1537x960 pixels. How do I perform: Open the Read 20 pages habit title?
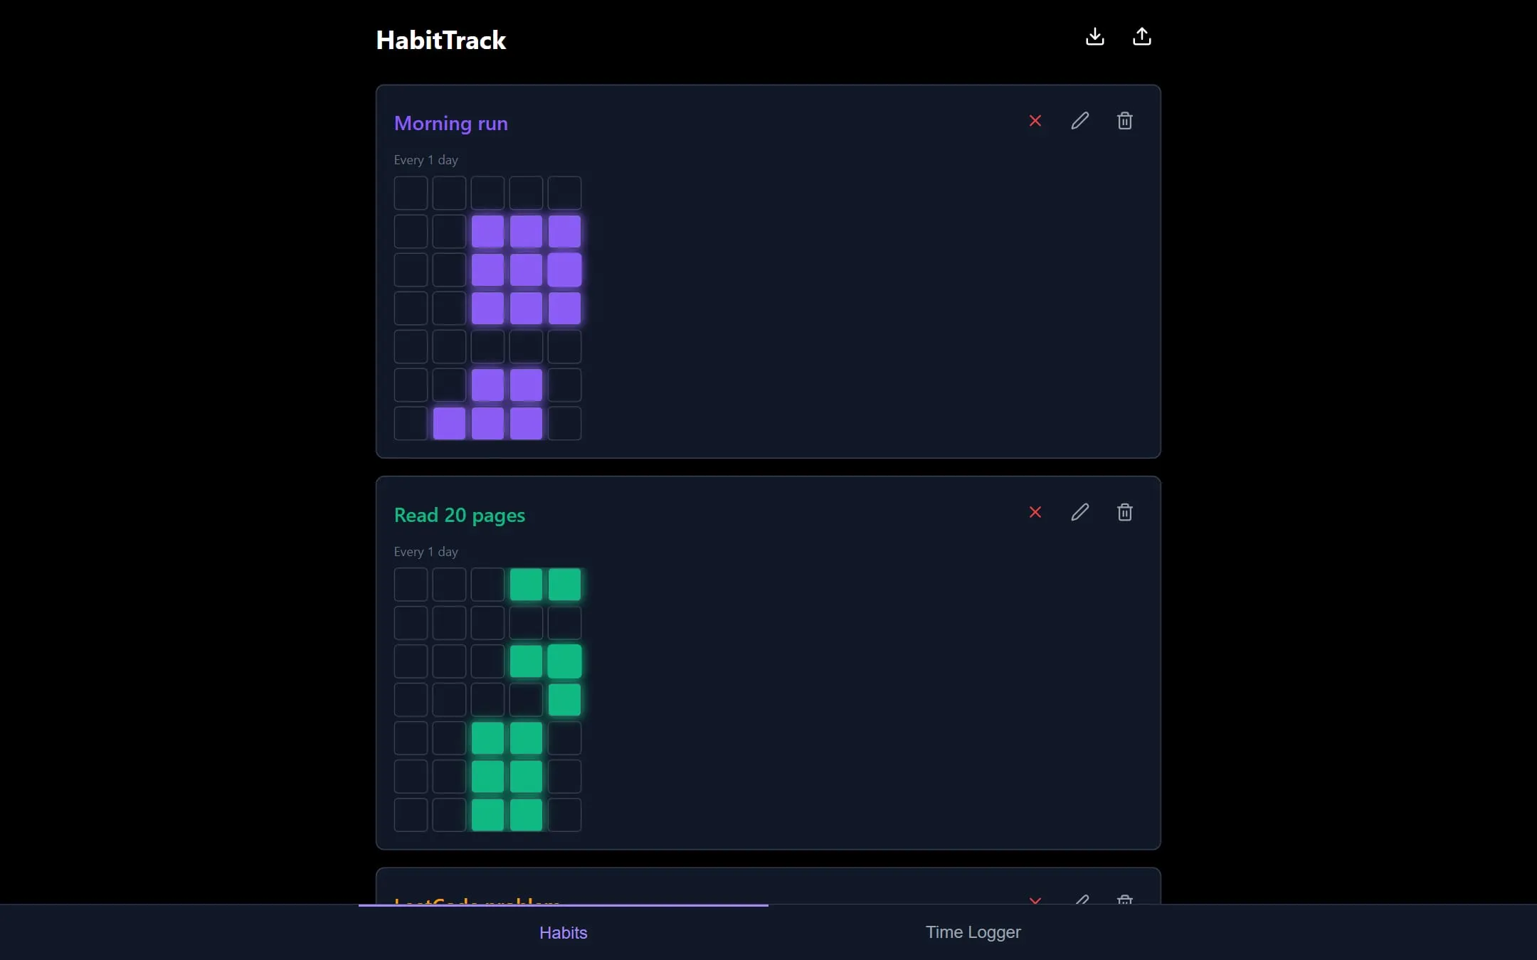459,515
